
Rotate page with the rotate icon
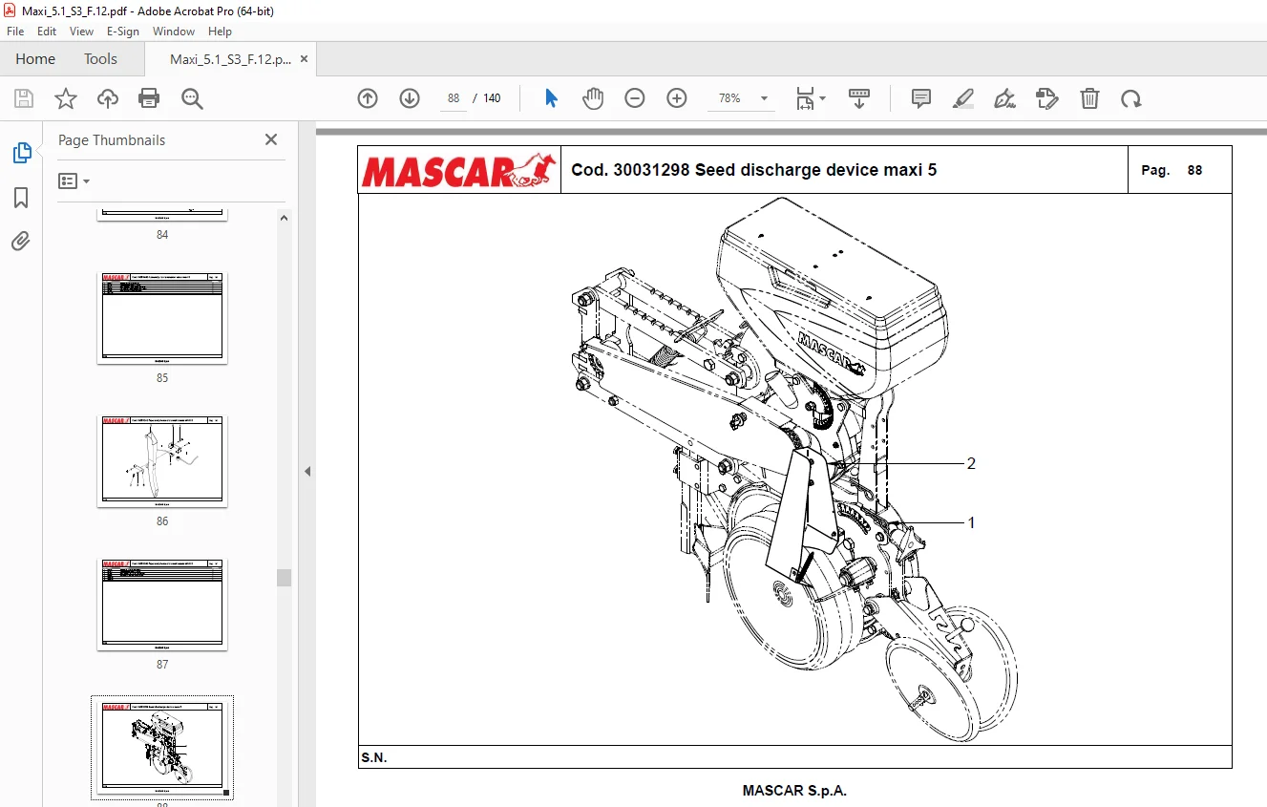(1131, 98)
